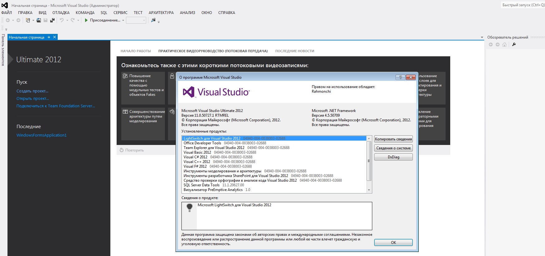Click the Open File toolbar icon

tap(39, 20)
